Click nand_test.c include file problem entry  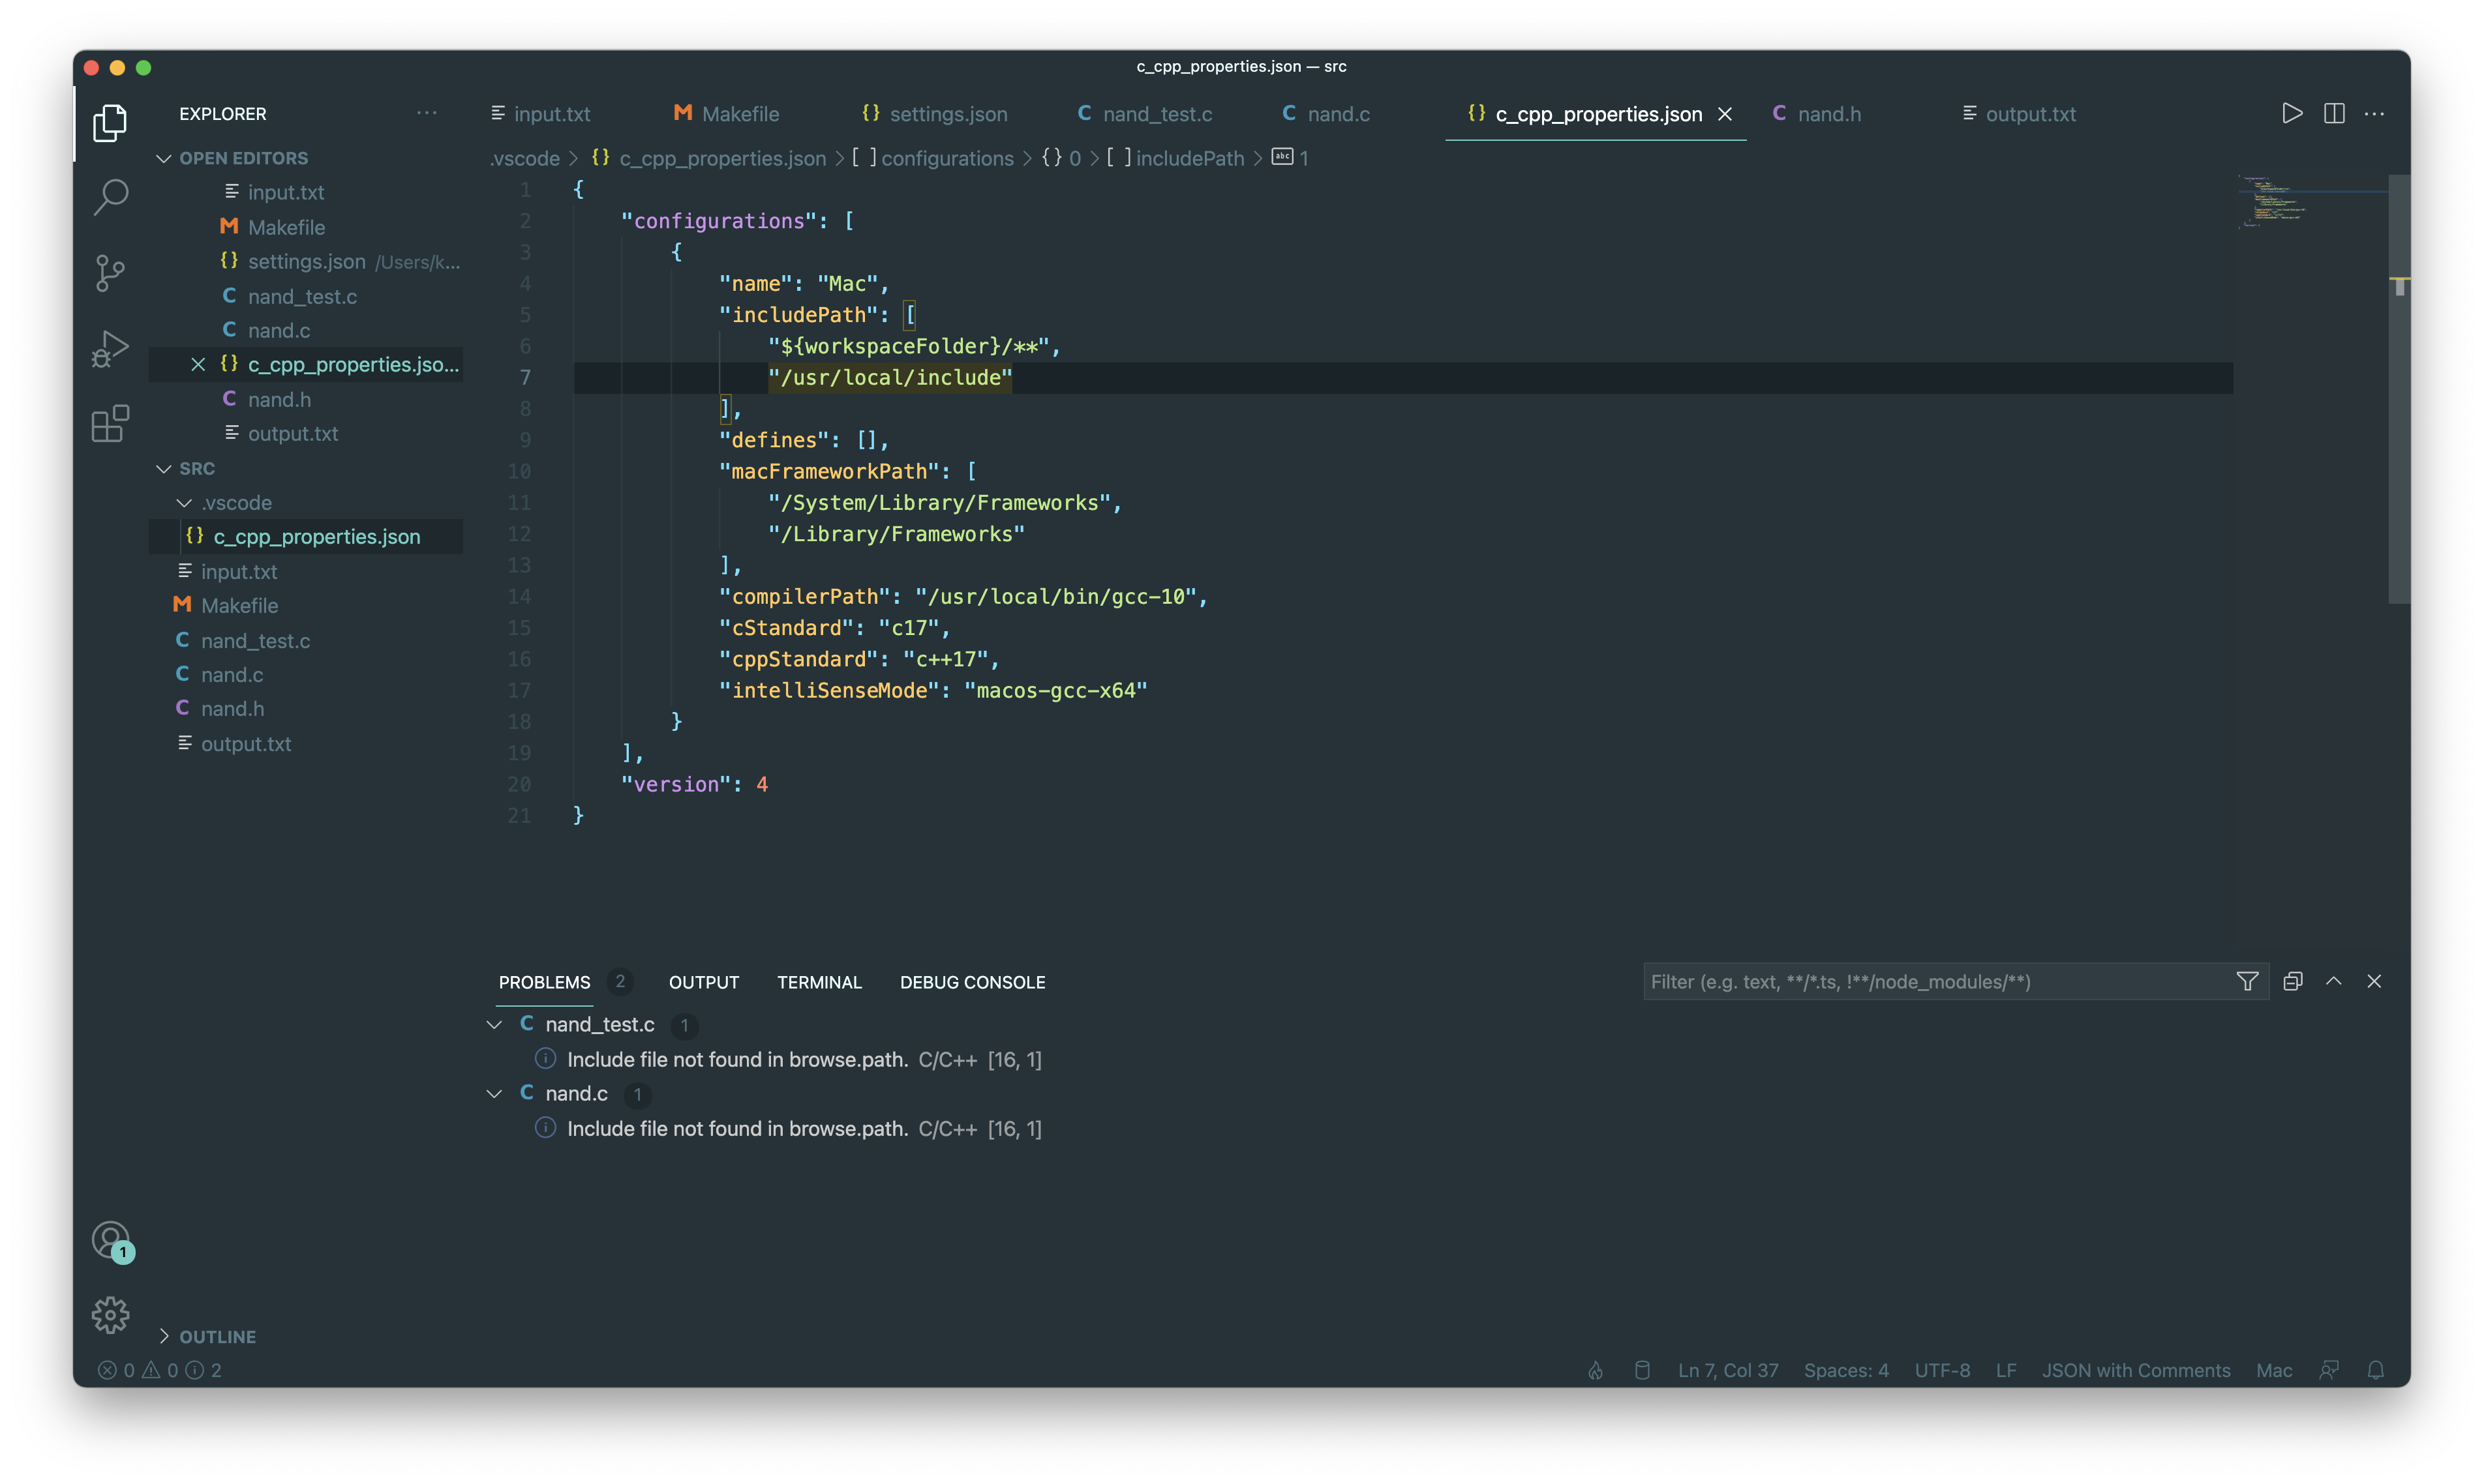804,1059
